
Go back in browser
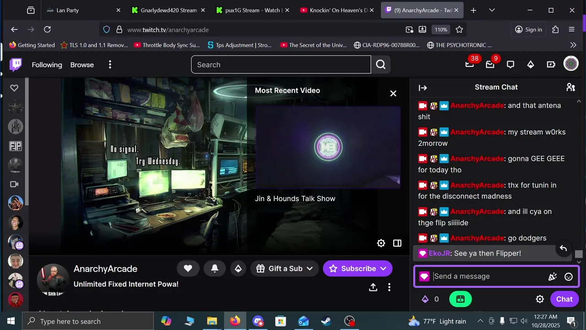(x=14, y=29)
